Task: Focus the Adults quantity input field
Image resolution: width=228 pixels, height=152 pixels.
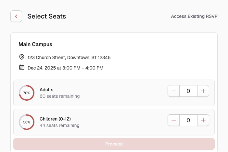Action: 188,91
